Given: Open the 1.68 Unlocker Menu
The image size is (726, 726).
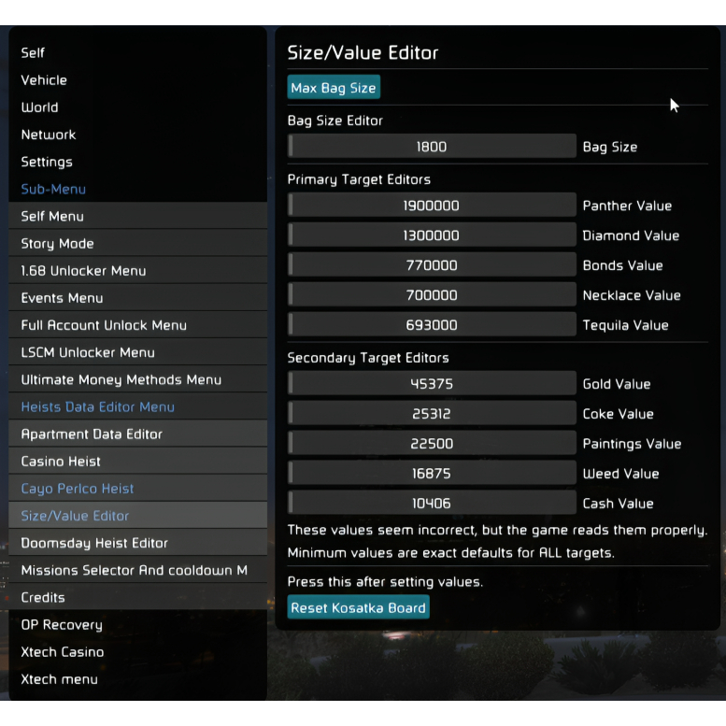Looking at the screenshot, I should pyautogui.click(x=84, y=271).
